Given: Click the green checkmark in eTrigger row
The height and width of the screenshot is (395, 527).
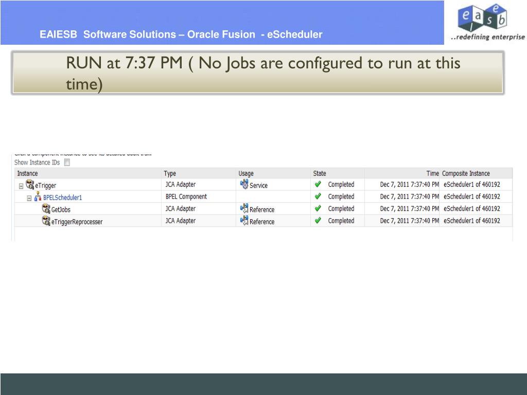Looking at the screenshot, I should 318,184.
